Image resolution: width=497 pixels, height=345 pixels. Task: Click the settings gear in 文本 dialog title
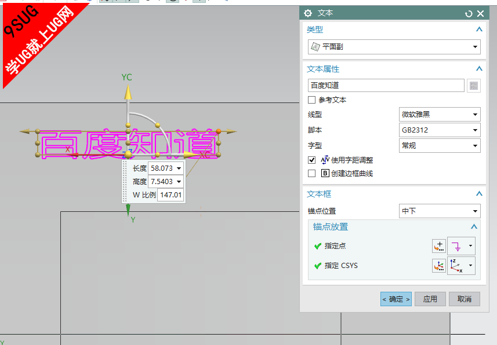308,13
